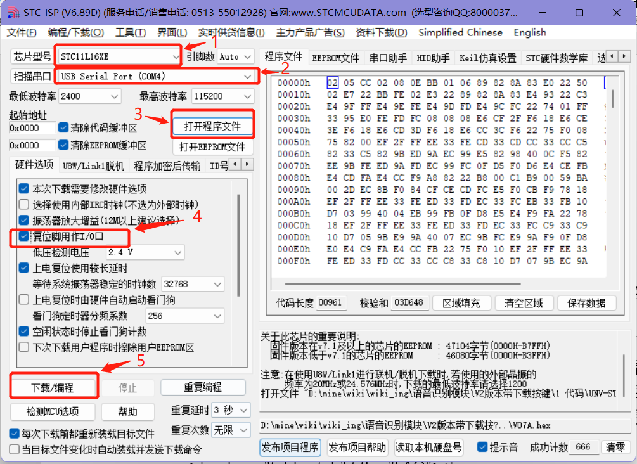Screen dimensions: 637x464
Task: Click hardware options vertical scrollbar
Action: [x=238, y=245]
